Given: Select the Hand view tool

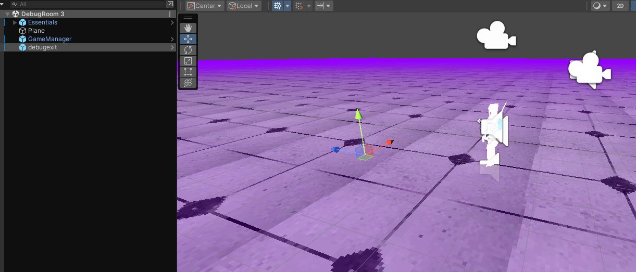Looking at the screenshot, I should click(188, 28).
